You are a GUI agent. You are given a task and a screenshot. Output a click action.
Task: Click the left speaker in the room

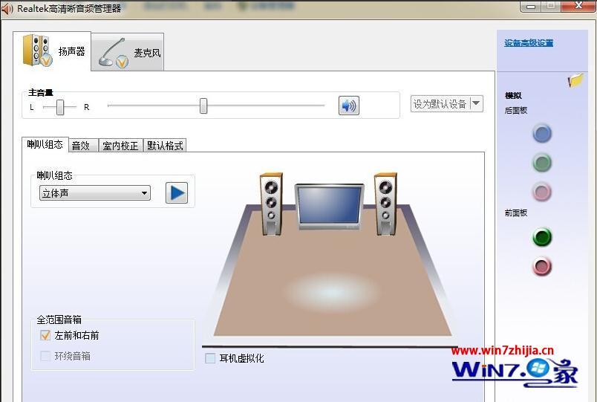pyautogui.click(x=271, y=204)
